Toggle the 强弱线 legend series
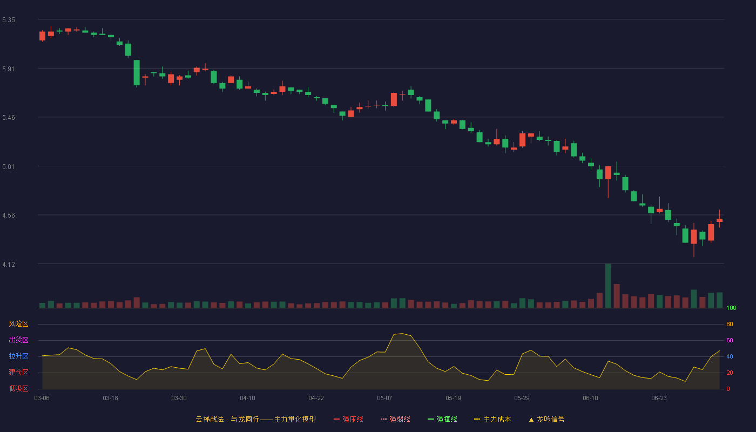756x432 pixels. (395, 419)
